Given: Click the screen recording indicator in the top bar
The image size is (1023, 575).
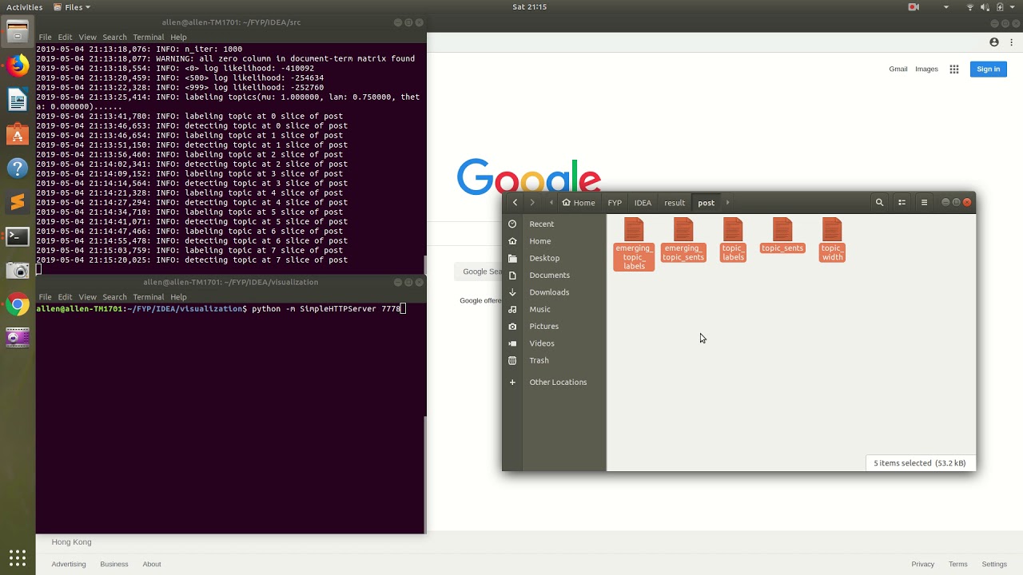Looking at the screenshot, I should point(914,7).
